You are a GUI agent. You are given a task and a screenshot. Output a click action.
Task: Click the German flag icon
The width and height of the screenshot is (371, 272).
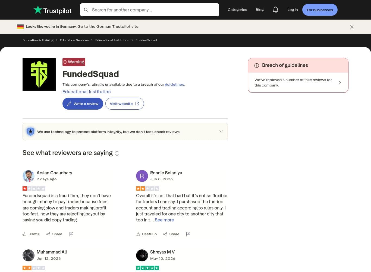click(20, 27)
